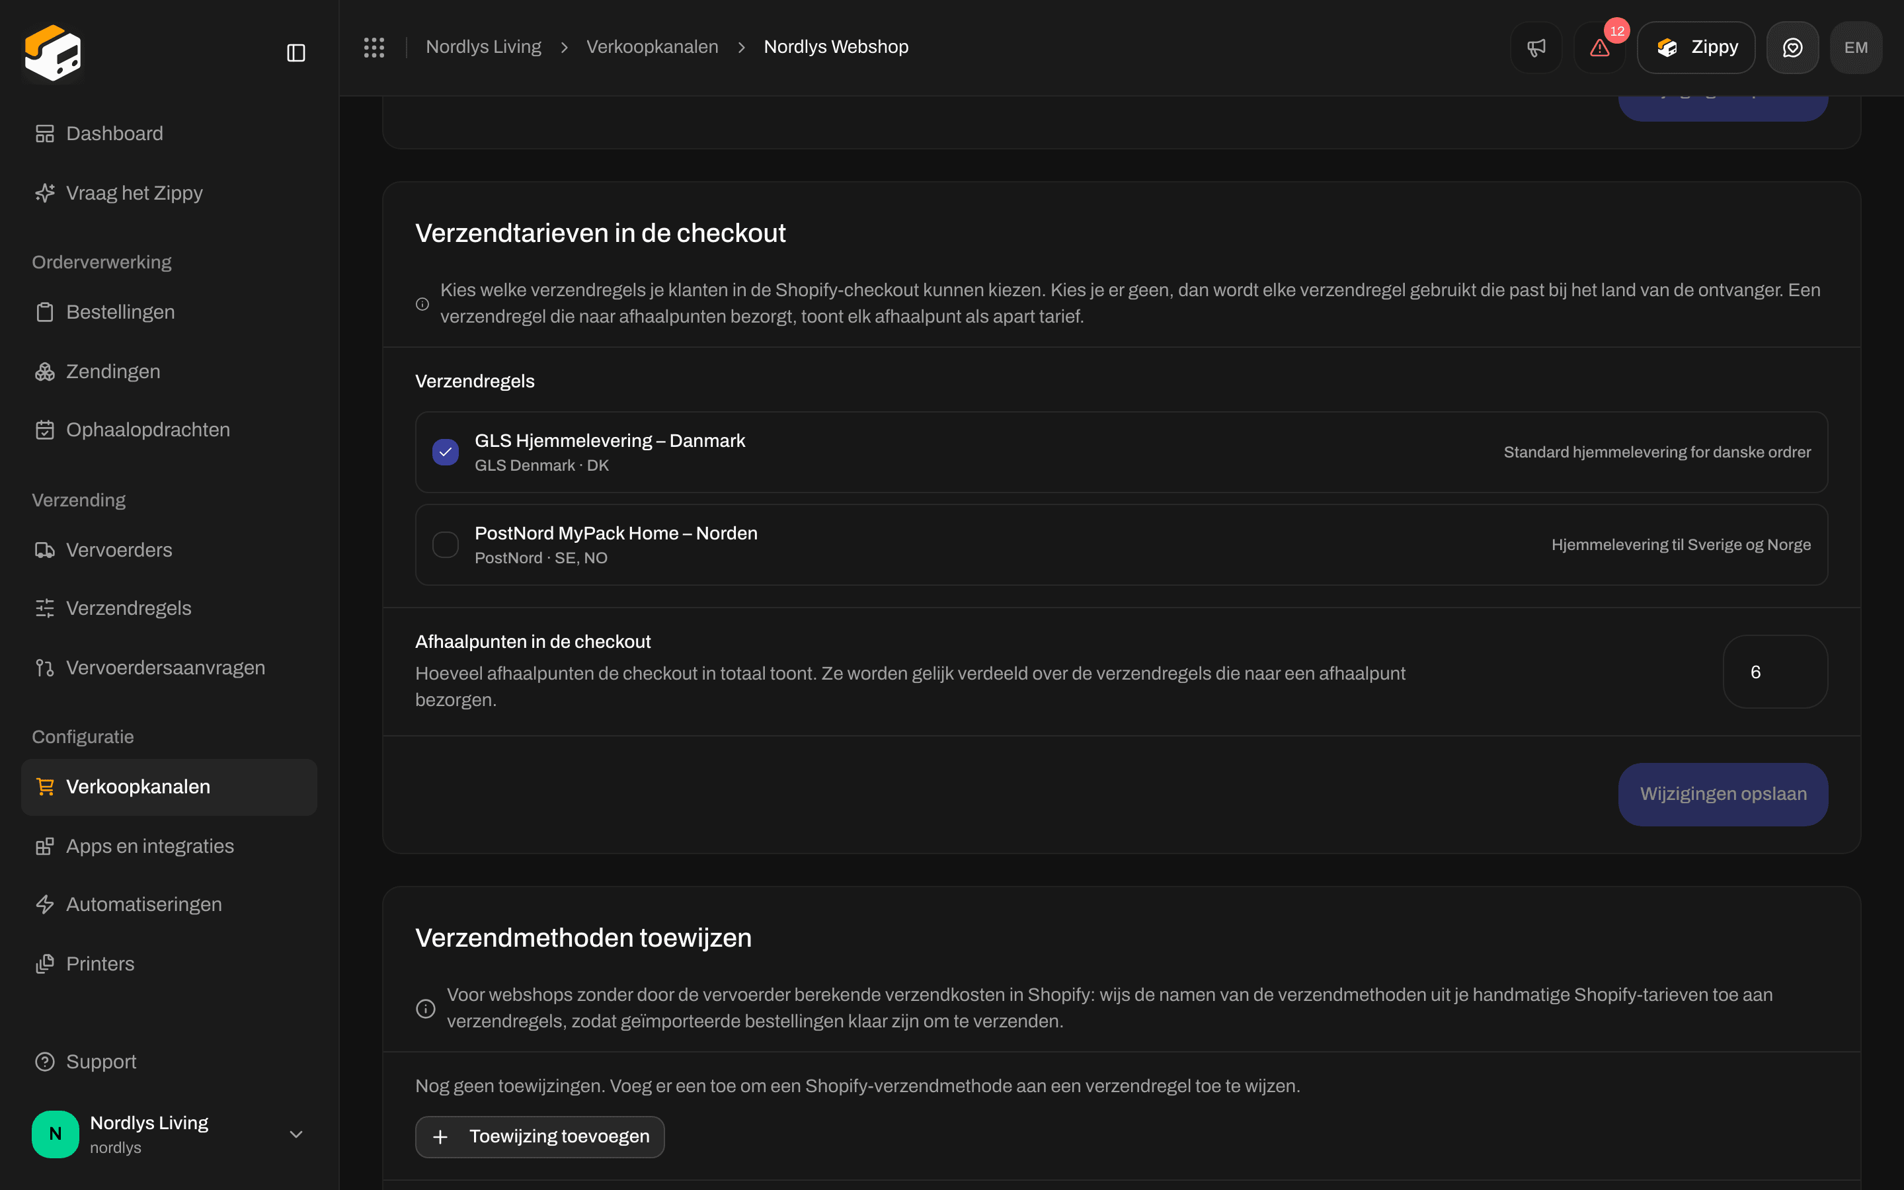This screenshot has height=1190, width=1904.
Task: Expand the Nordlys Living account switcher chevron
Action: point(296,1134)
